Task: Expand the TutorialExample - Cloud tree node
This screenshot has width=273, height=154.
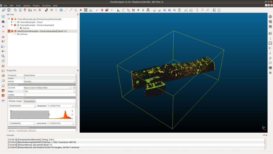Action: [x=12, y=22]
